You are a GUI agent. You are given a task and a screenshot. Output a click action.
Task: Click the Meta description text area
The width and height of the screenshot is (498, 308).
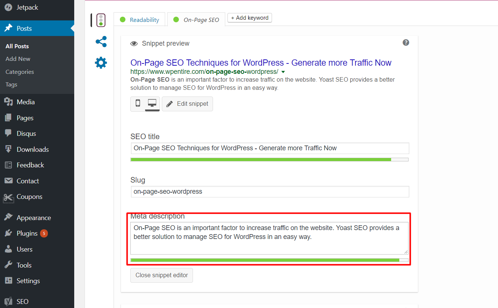point(269,238)
